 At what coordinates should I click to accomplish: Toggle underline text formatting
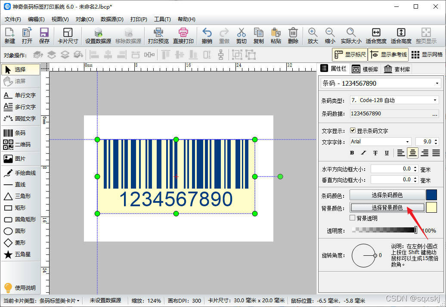pos(387,153)
